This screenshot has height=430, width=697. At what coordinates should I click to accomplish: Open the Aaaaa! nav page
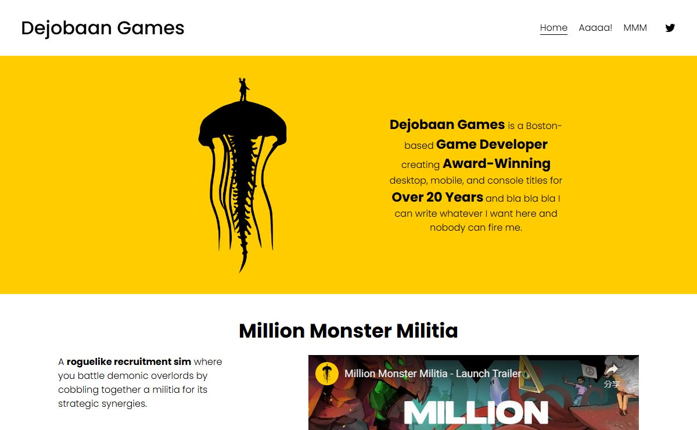point(595,28)
